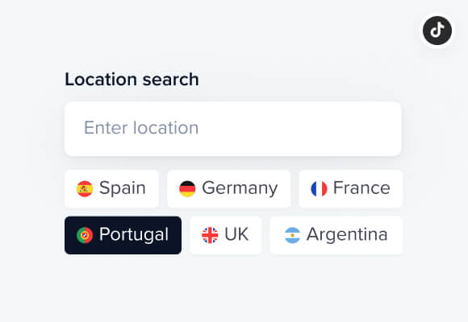Deselect the highlighted Portugal chip

tap(123, 235)
